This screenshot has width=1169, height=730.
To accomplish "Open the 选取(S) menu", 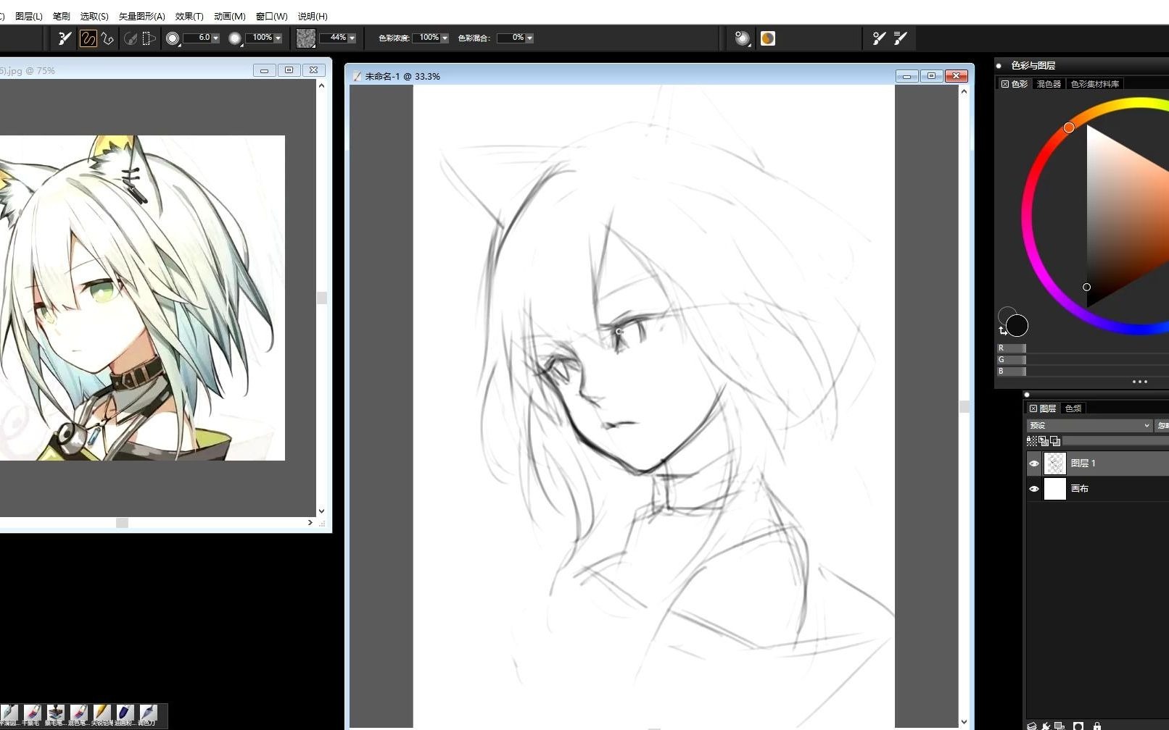I will point(94,16).
